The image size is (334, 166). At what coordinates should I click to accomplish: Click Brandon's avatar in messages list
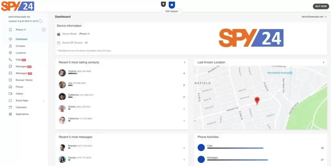click(62, 147)
